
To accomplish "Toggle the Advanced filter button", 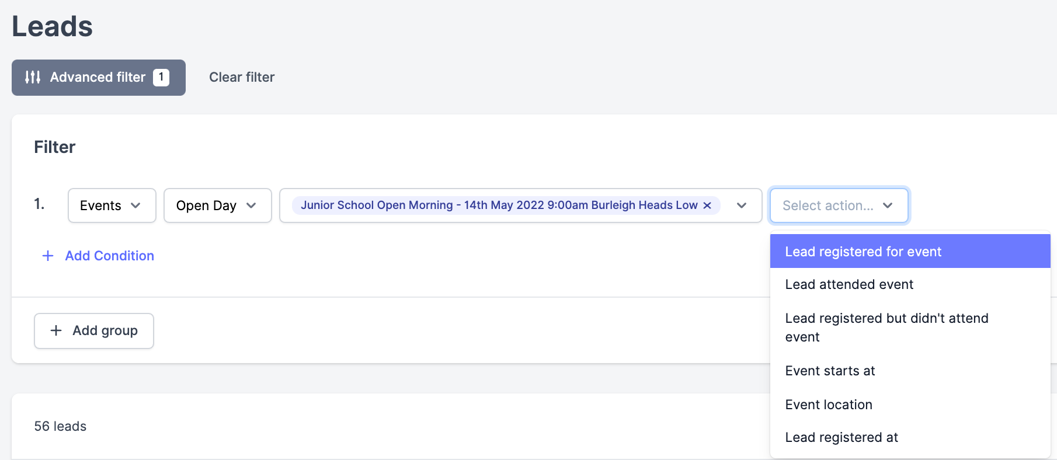I will [x=99, y=77].
